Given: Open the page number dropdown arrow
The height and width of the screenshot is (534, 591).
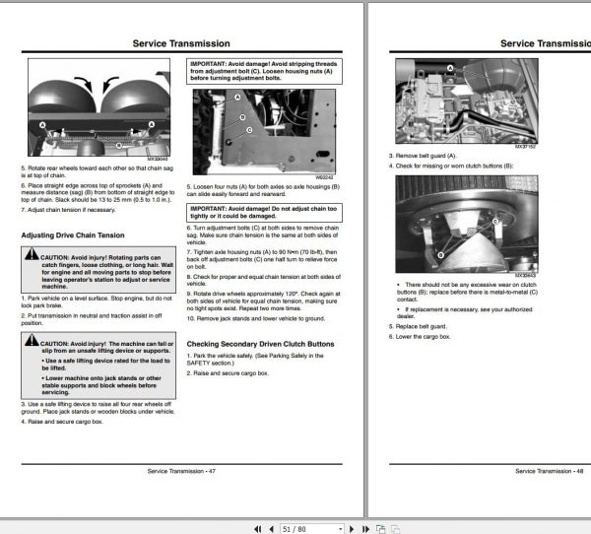Looking at the screenshot, I should tap(340, 529).
